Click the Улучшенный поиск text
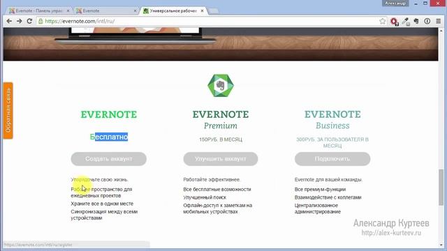This screenshot has height=251, width=447. click(205, 197)
